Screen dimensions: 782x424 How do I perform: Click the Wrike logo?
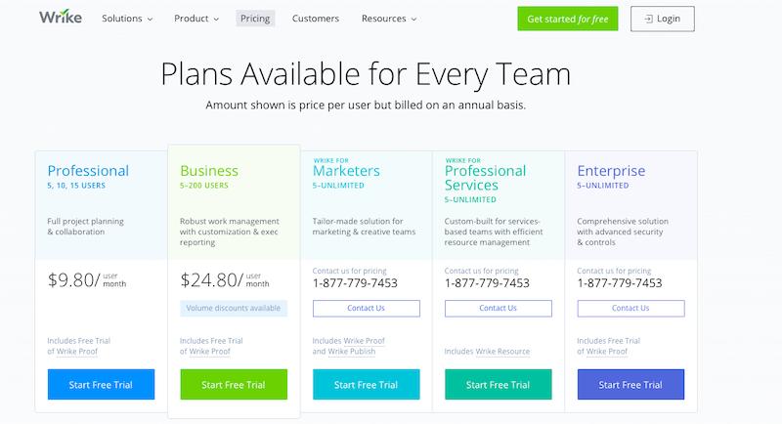click(x=61, y=18)
